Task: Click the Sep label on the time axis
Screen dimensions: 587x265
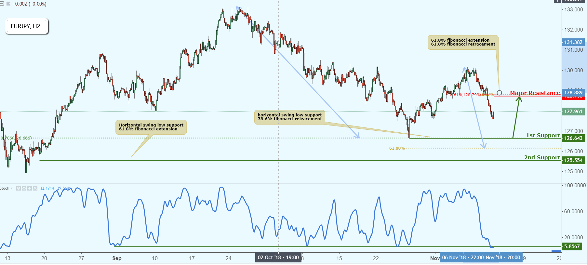Action: pyautogui.click(x=117, y=258)
